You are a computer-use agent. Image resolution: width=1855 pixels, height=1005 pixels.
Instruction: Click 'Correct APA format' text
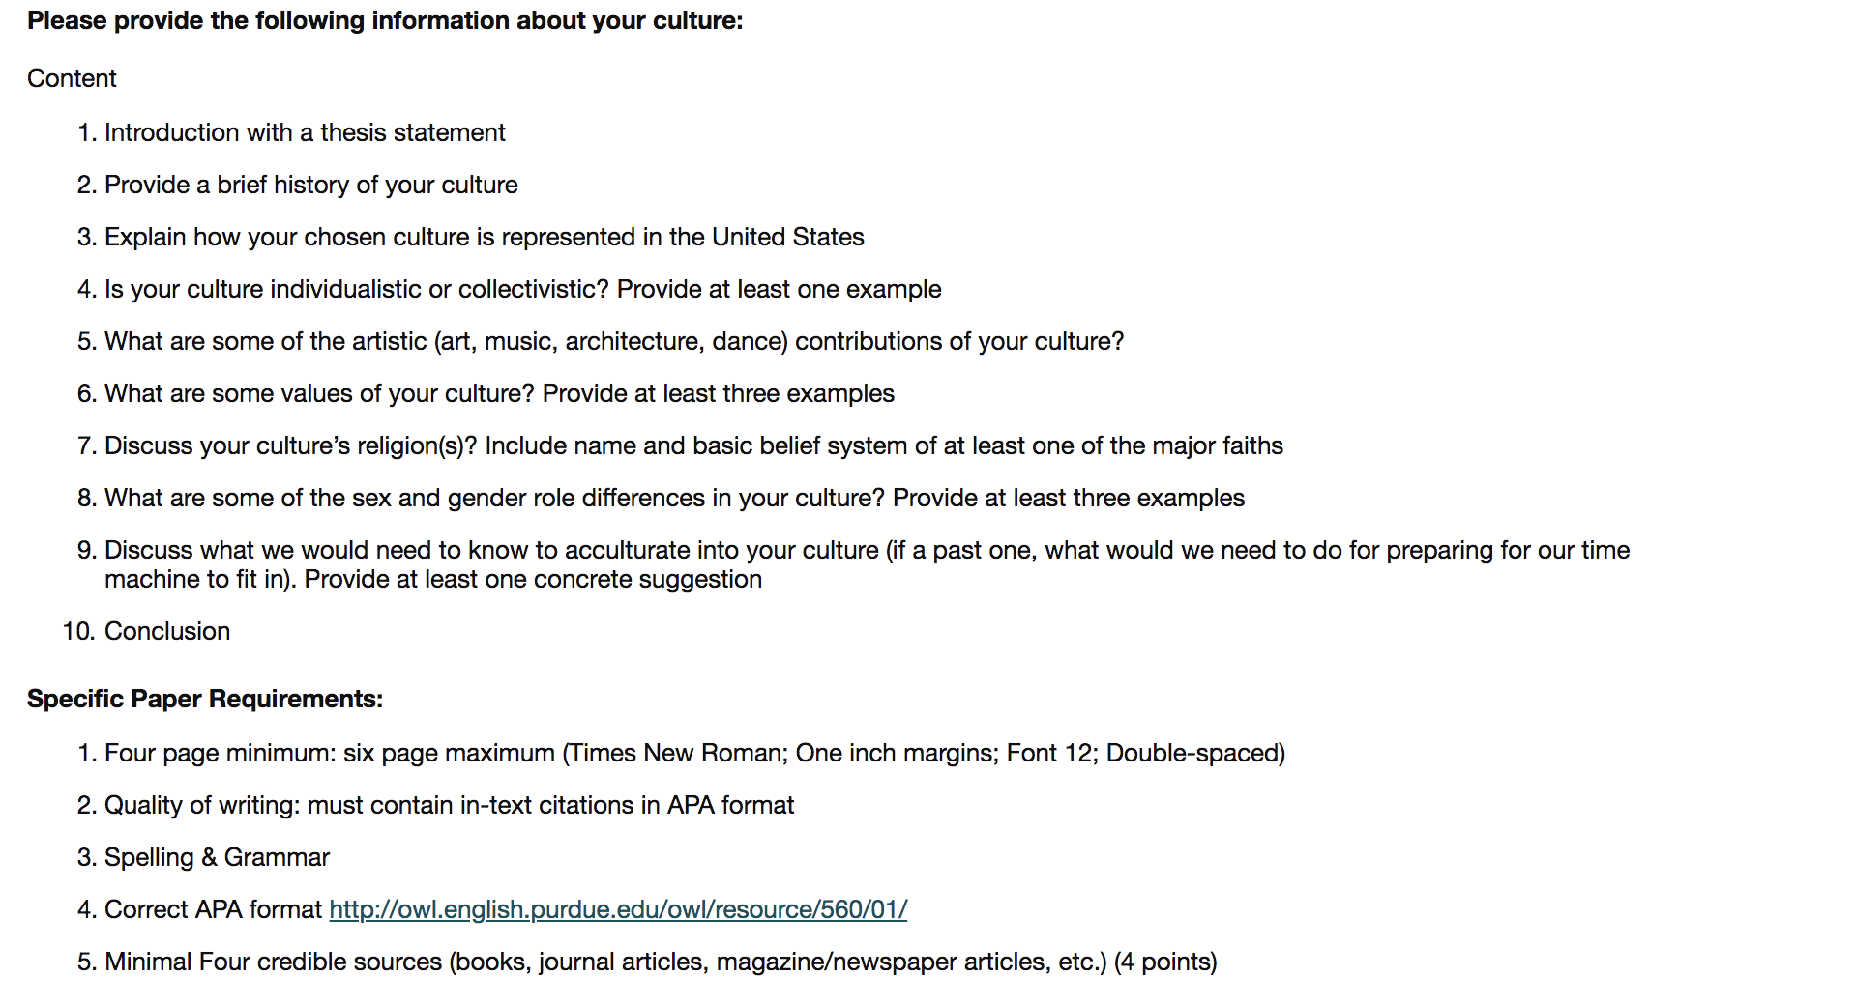(x=213, y=909)
